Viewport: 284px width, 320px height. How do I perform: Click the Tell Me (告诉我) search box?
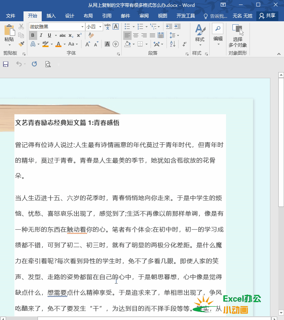215,16
